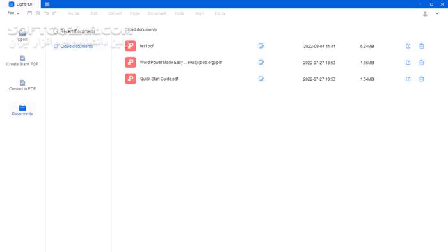Click the LightPDF title tab

click(x=20, y=4)
